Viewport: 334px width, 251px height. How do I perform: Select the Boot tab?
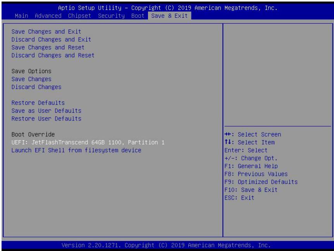(138, 16)
